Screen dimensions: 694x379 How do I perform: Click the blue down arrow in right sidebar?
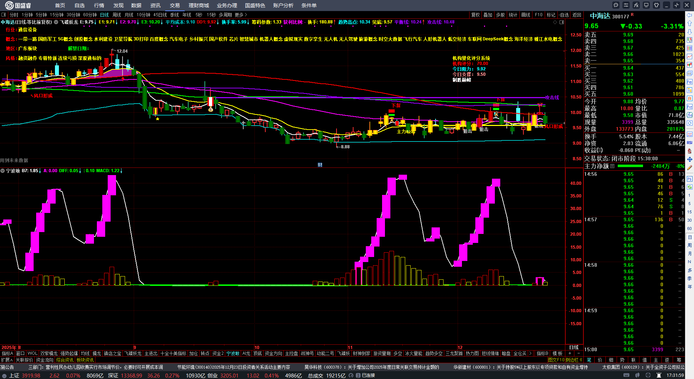(690, 32)
